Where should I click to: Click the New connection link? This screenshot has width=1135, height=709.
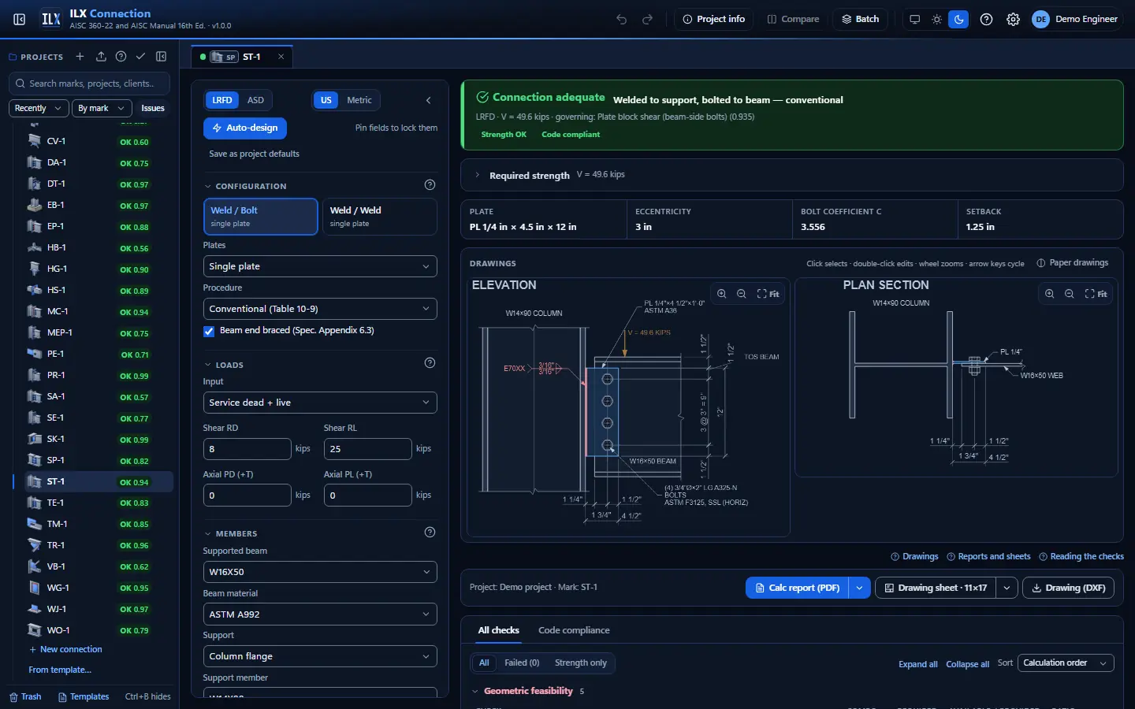pyautogui.click(x=65, y=649)
